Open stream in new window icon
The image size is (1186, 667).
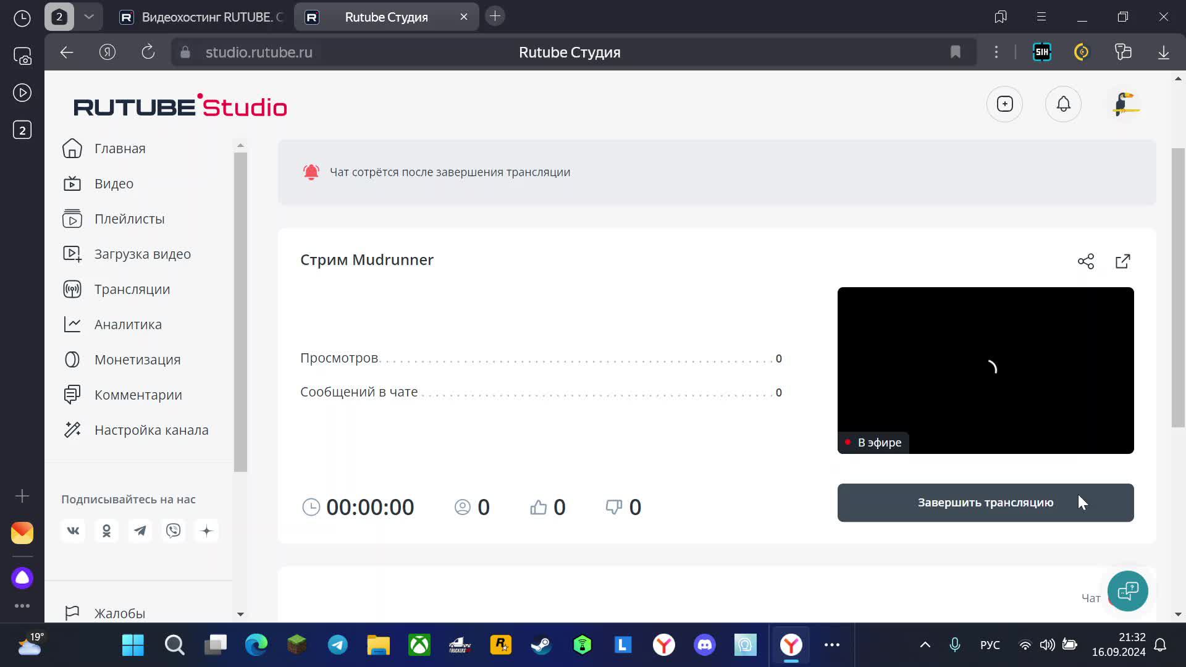[1123, 261]
